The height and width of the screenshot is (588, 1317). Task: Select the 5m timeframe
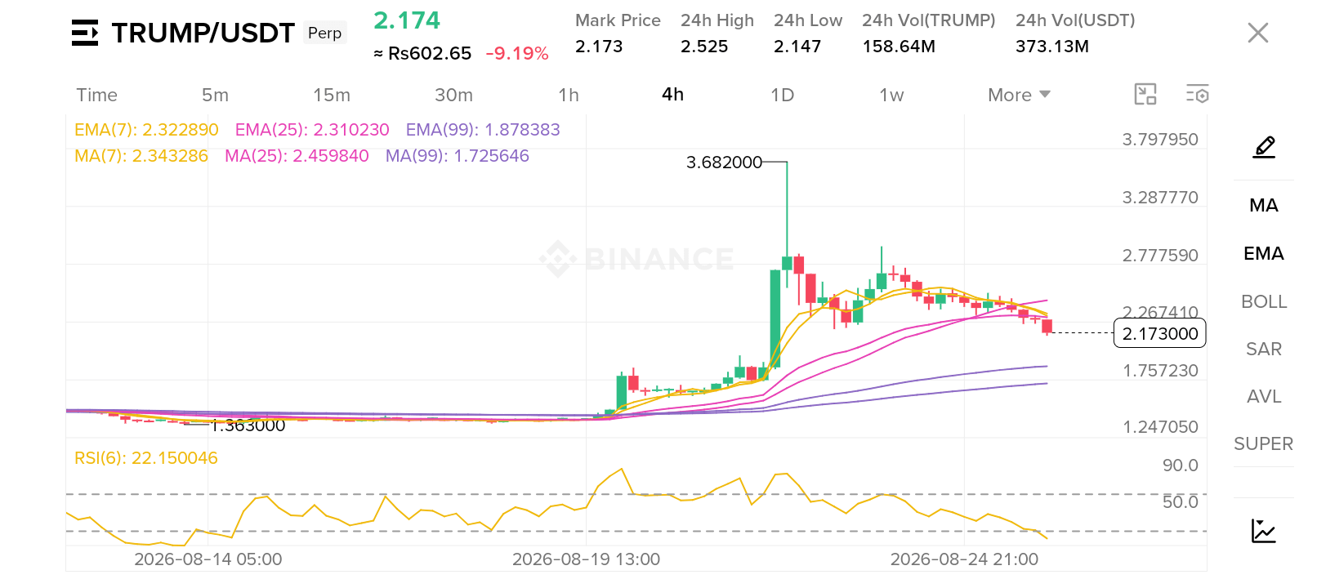215,95
